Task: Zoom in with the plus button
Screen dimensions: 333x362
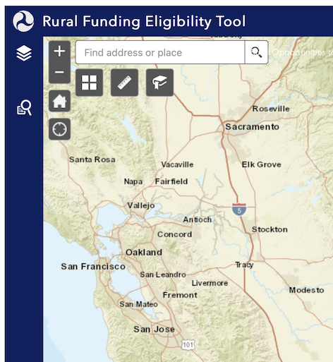Action: coord(59,52)
